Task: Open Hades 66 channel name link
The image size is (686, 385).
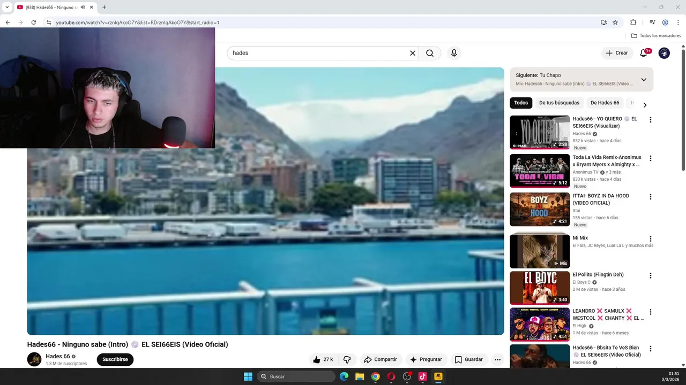Action: (58, 356)
